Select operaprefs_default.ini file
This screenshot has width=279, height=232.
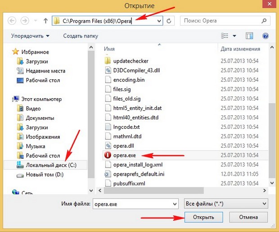click(x=139, y=174)
